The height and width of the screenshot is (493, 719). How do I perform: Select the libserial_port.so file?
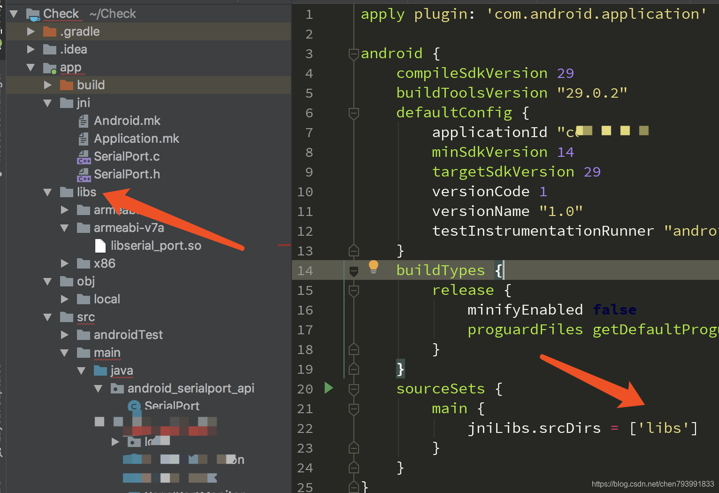[x=156, y=246]
